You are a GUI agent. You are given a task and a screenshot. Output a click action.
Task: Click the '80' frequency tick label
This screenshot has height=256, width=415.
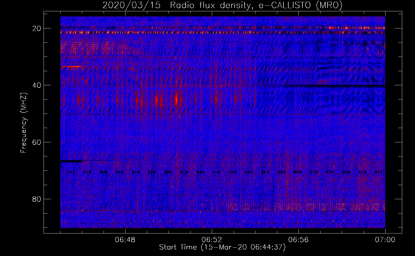click(x=37, y=199)
